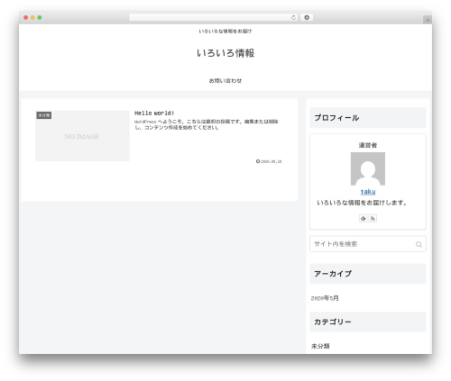Click the アーカイブ widget heading
Viewport: 451px width, 381px height.
pyautogui.click(x=368, y=274)
